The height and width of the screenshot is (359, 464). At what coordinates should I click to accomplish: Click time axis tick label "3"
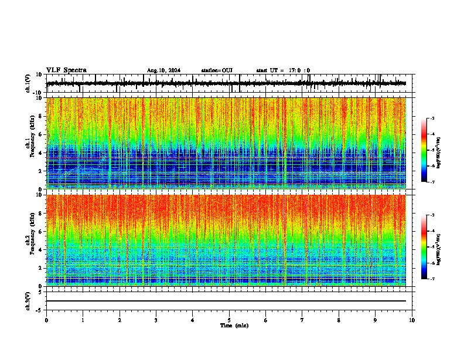(x=156, y=320)
